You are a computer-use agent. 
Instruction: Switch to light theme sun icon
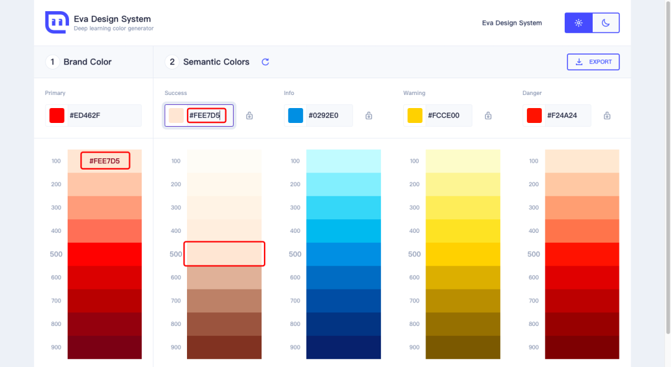coord(578,23)
